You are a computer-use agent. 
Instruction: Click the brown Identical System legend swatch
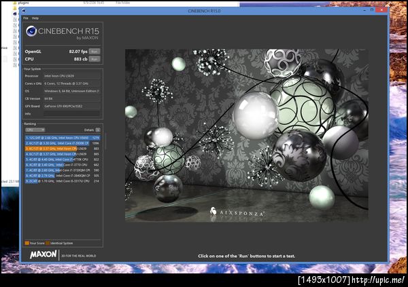pos(48,243)
